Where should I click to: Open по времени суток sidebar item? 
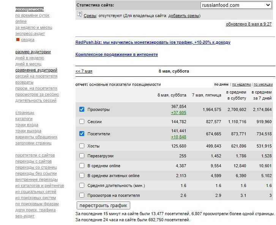coord(32,15)
